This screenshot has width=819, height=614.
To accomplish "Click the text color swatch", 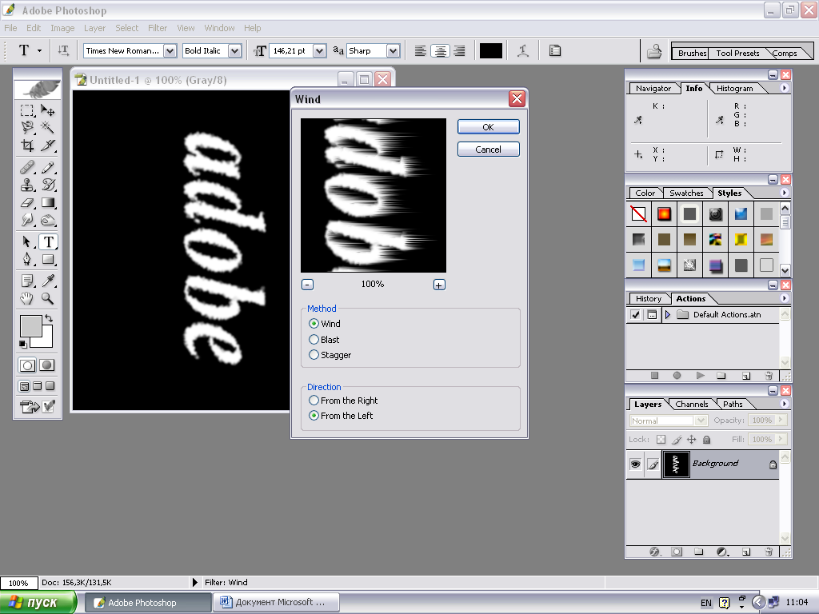I will click(x=491, y=50).
